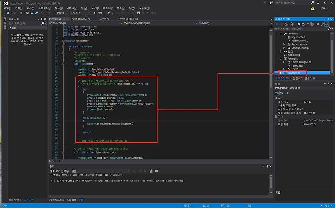This screenshot has height=208, width=335.
Task: Pin the toolbox panel with auto-hide icon
Action: pos(42,19)
